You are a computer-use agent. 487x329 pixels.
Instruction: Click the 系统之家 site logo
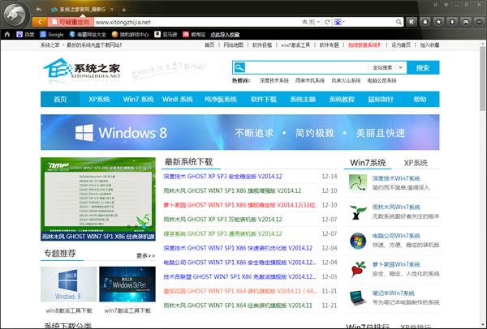(x=82, y=70)
